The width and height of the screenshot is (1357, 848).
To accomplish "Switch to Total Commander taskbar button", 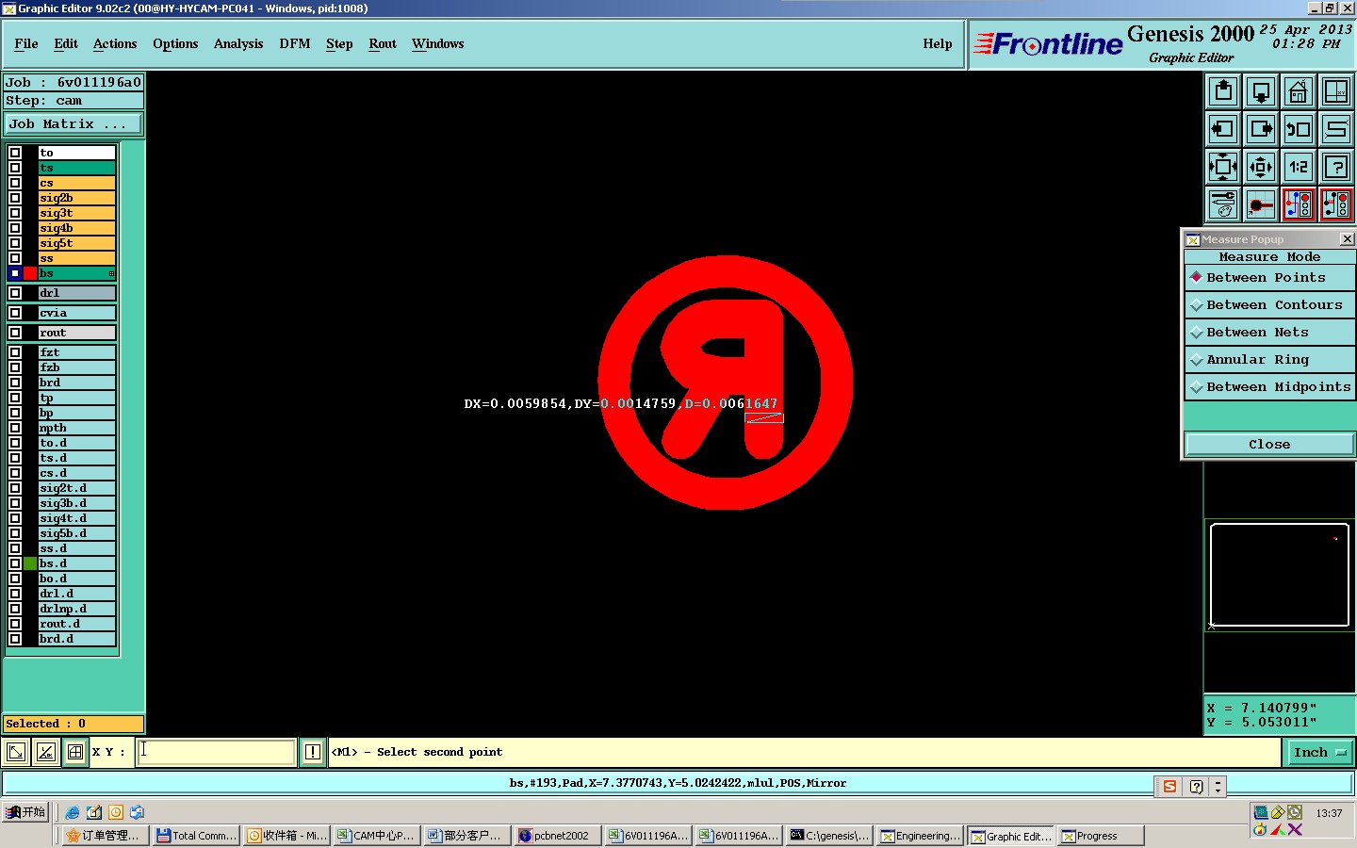I will (197, 836).
